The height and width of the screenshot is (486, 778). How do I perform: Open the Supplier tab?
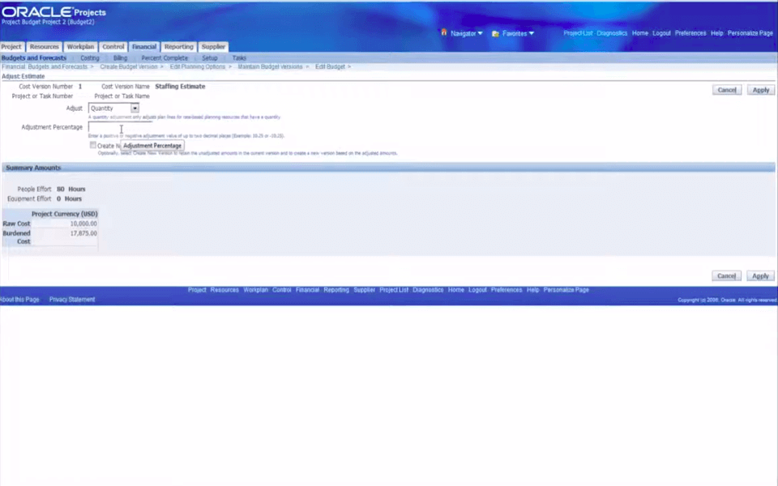coord(212,46)
